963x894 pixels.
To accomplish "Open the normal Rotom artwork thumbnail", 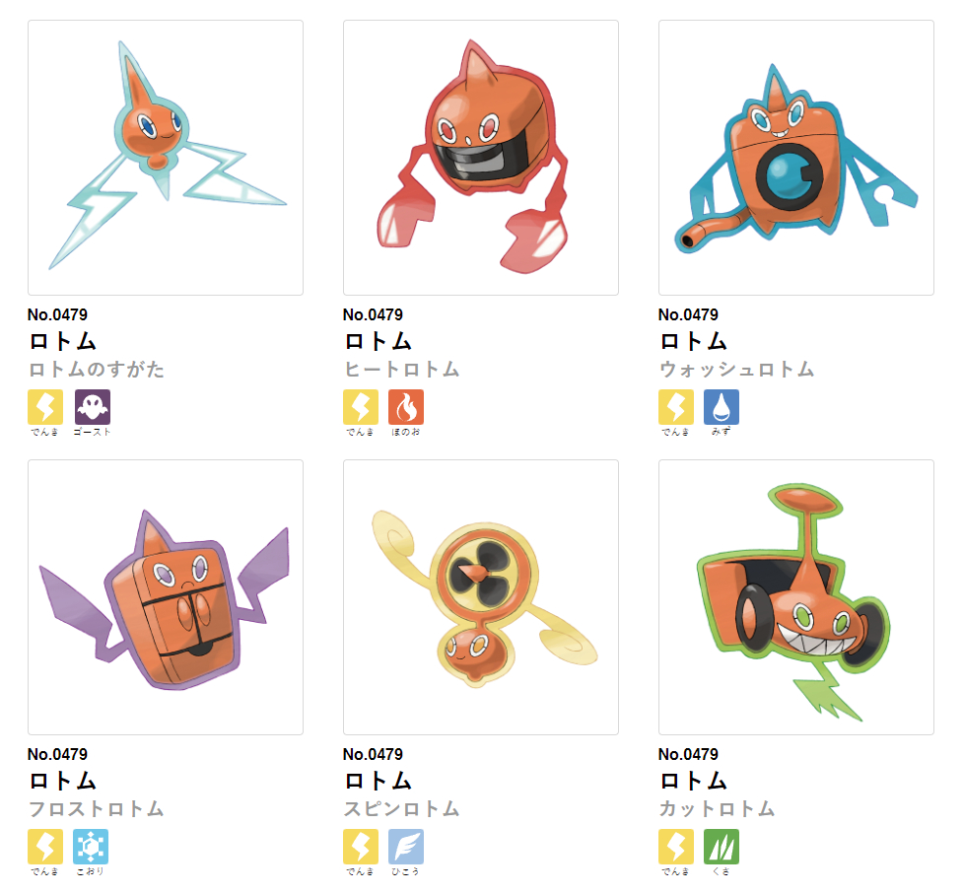I will [166, 157].
